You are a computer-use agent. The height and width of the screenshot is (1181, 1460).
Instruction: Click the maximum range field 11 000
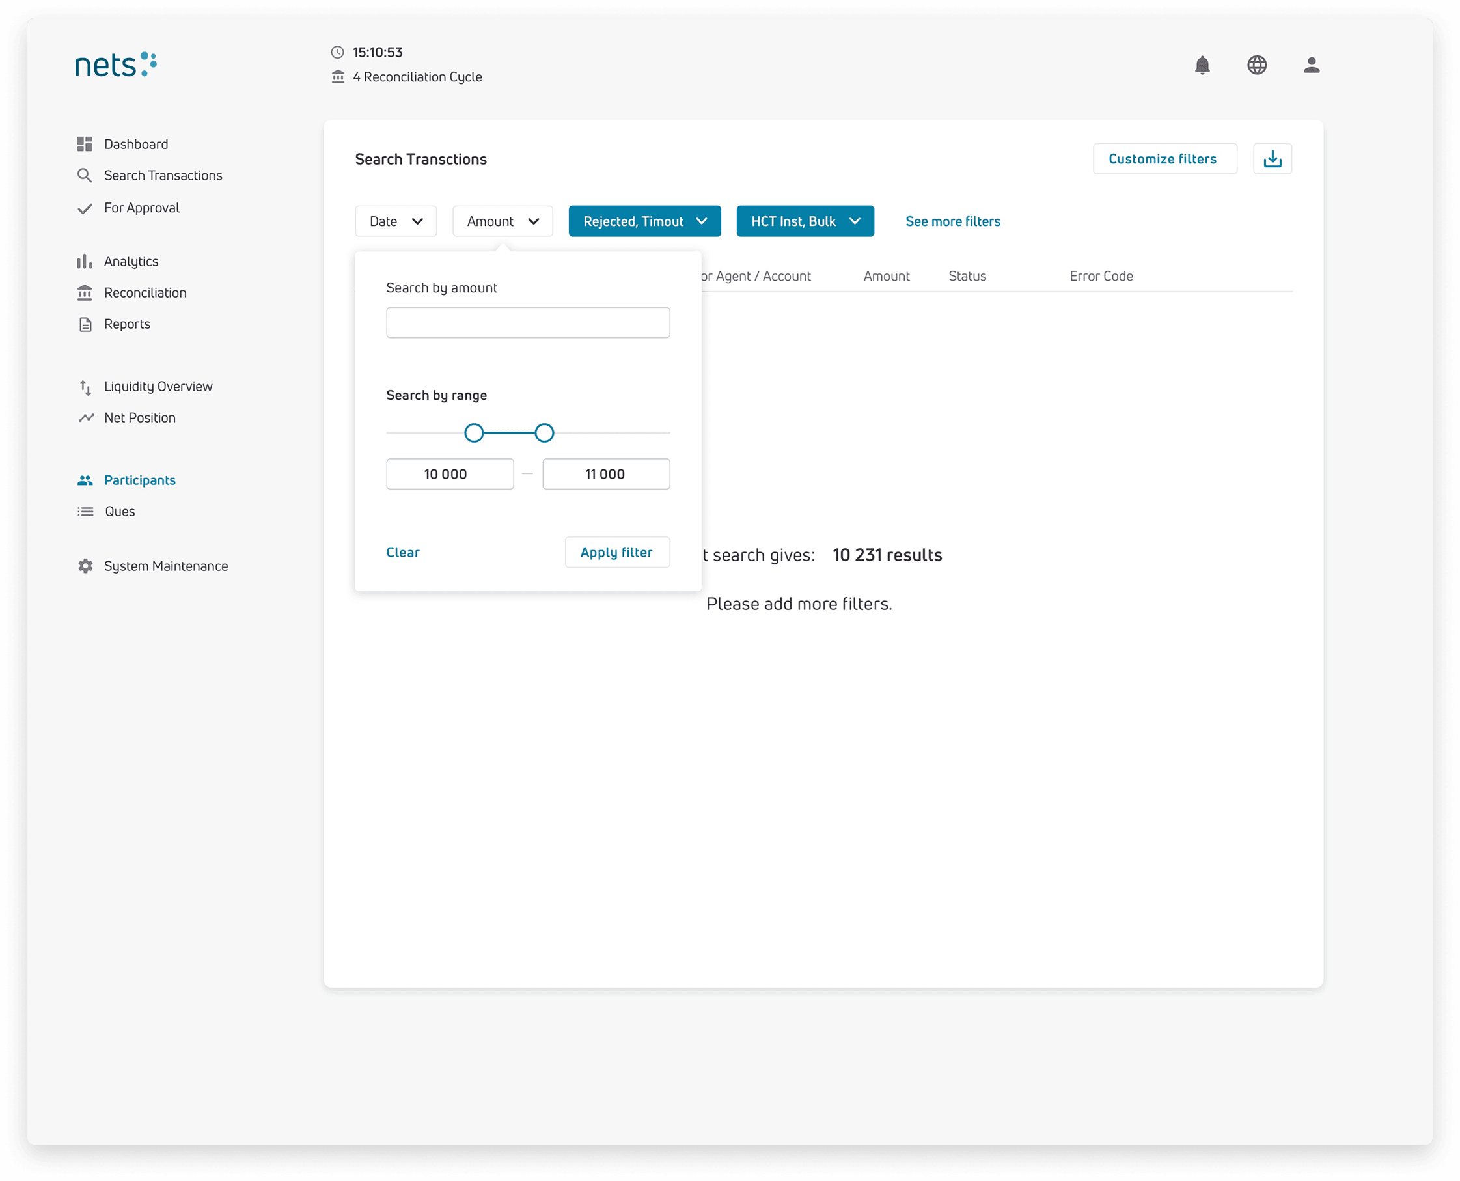pos(605,473)
